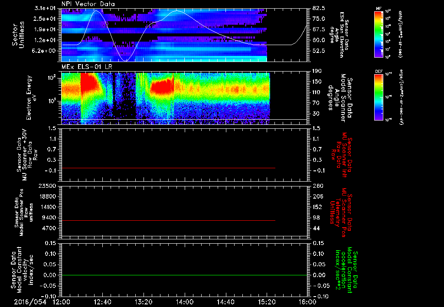Click the 260 telemetry tick label

[318, 186]
